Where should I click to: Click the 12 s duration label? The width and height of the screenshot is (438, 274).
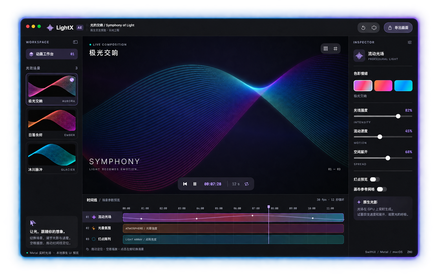[x=236, y=184]
